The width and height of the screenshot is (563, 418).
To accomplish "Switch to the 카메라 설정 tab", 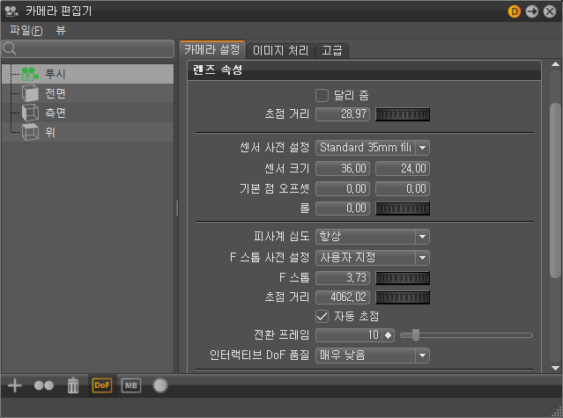I will pyautogui.click(x=211, y=50).
